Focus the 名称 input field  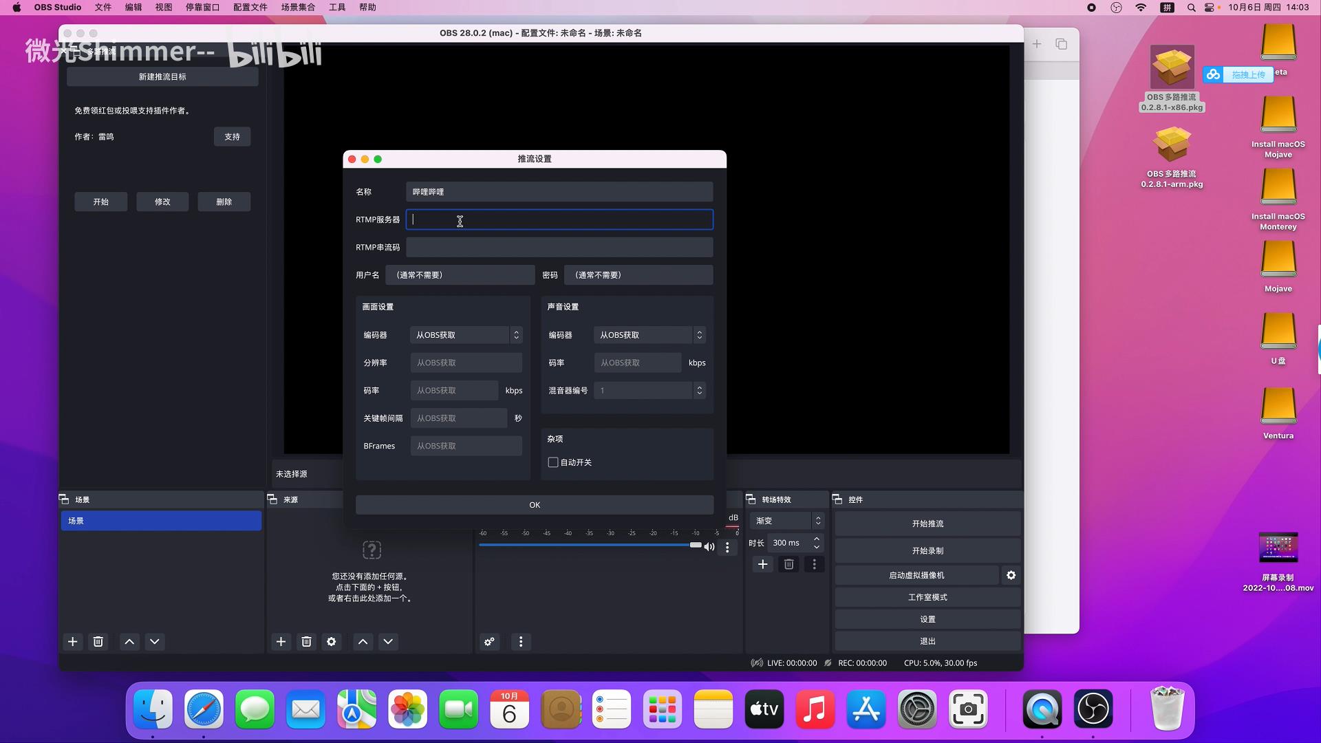coord(559,192)
